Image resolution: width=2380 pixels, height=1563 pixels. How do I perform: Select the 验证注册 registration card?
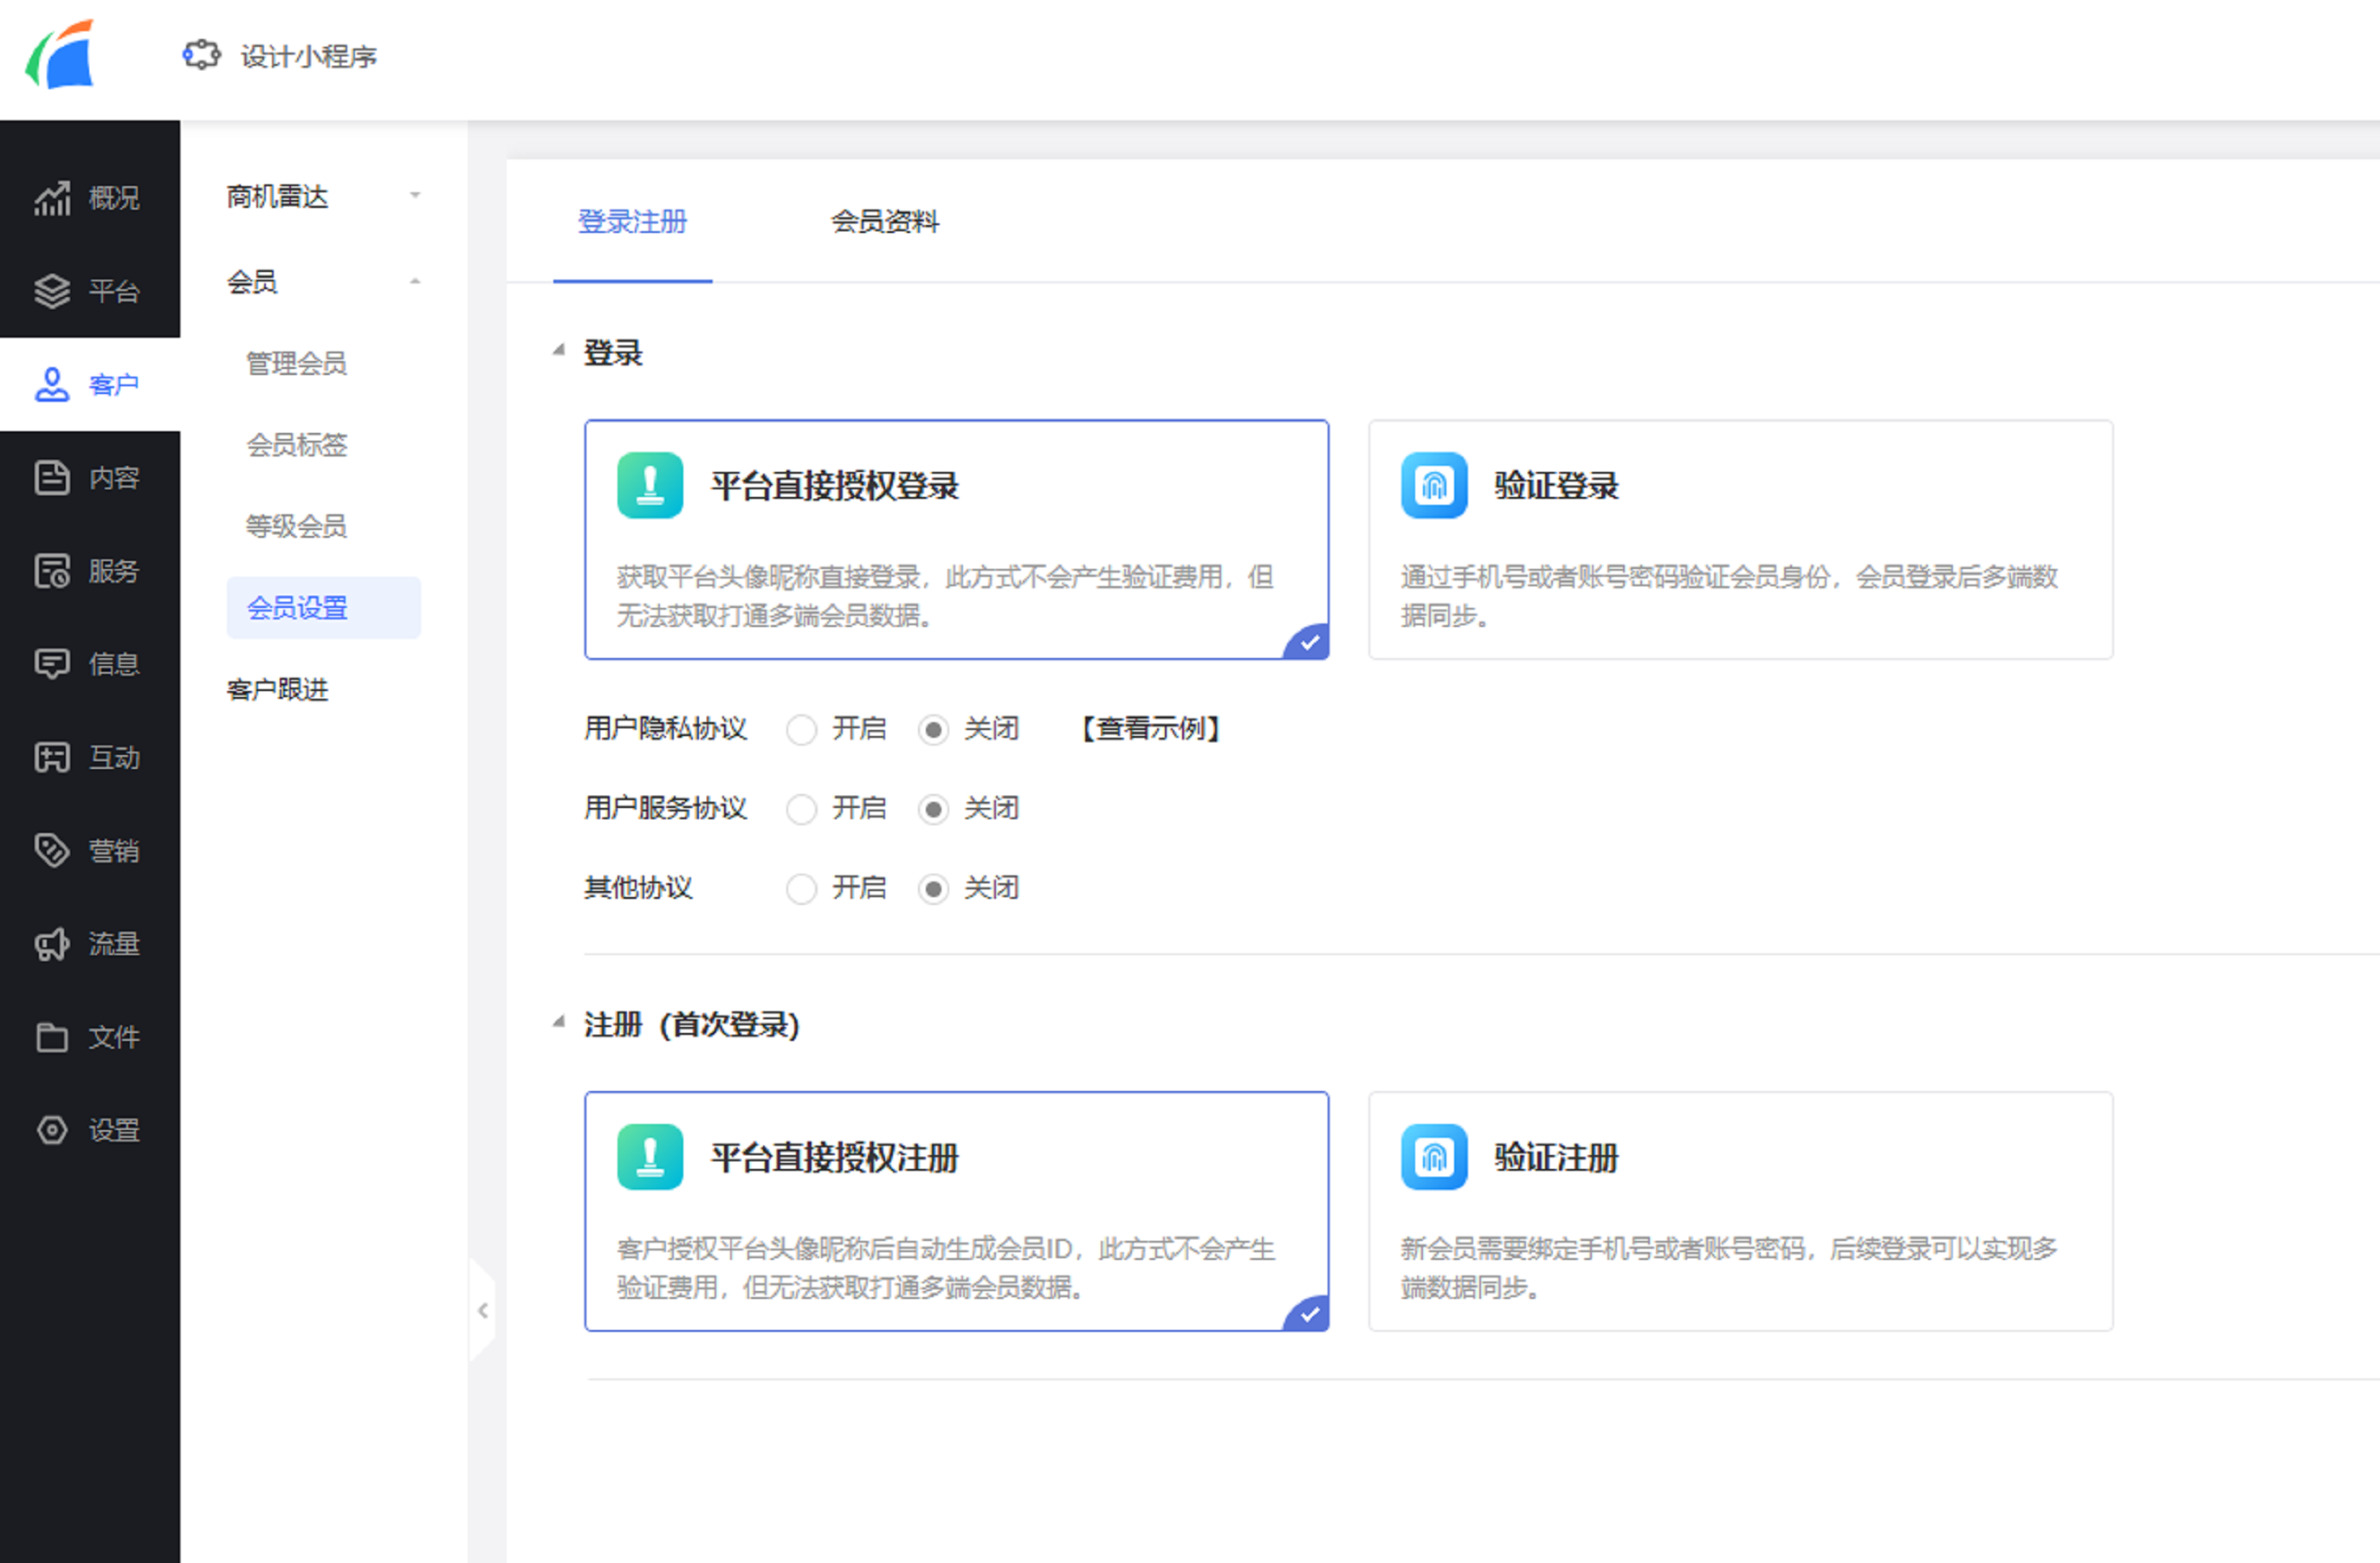tap(1740, 1210)
